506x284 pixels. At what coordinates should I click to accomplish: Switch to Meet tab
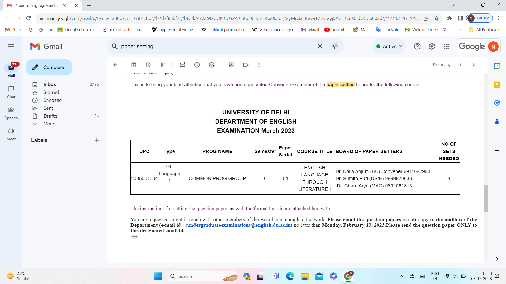coord(11,134)
